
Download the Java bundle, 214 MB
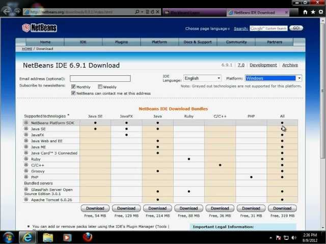point(157,208)
